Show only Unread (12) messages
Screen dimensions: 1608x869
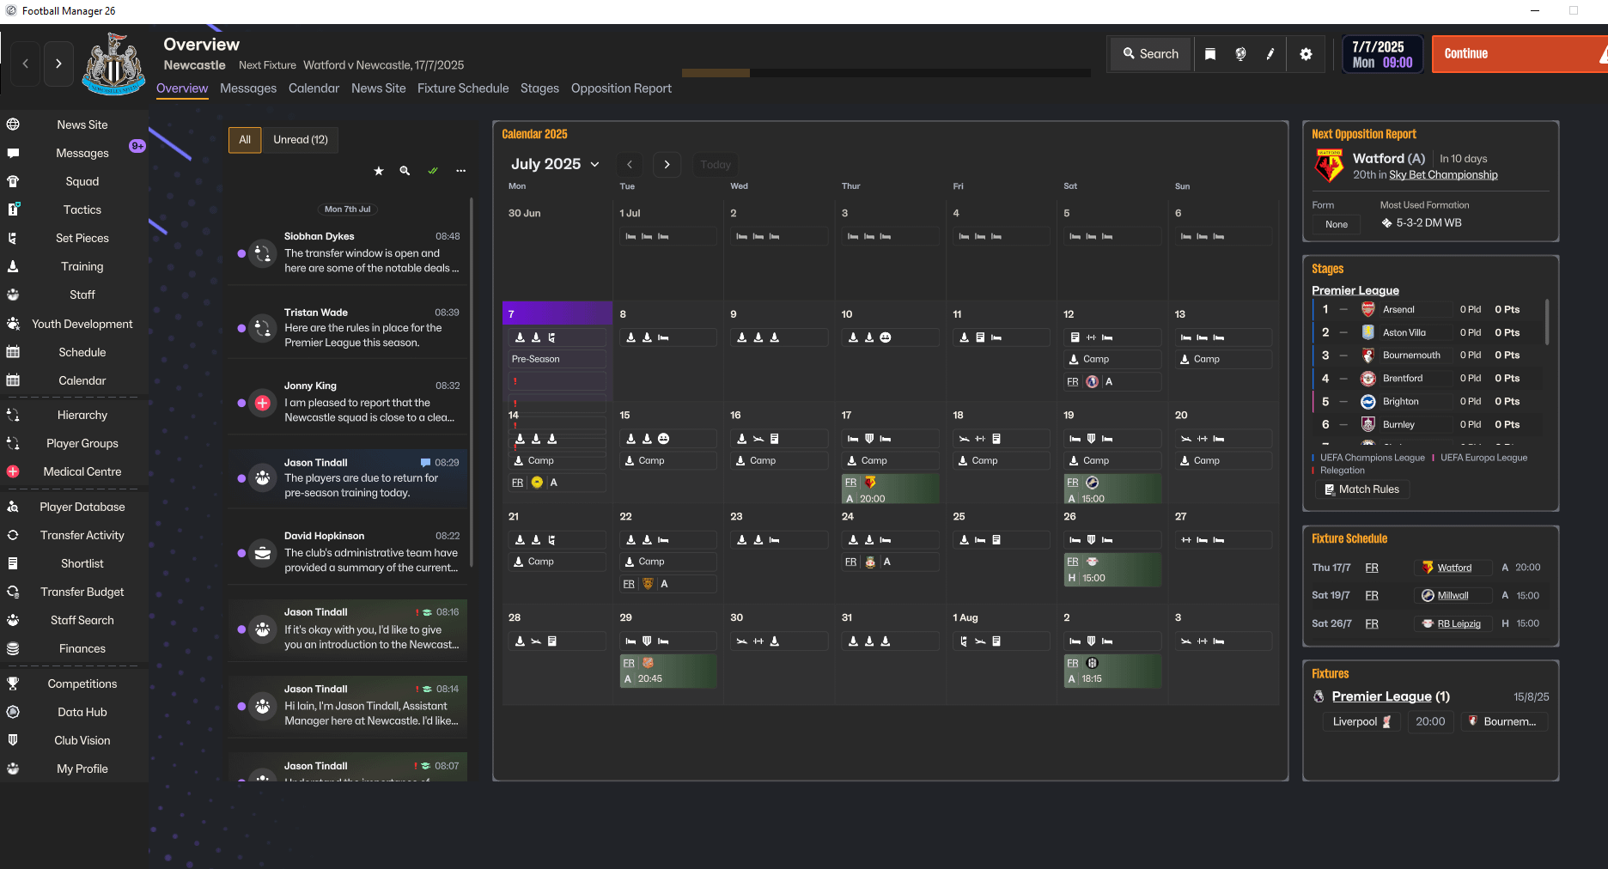(301, 140)
